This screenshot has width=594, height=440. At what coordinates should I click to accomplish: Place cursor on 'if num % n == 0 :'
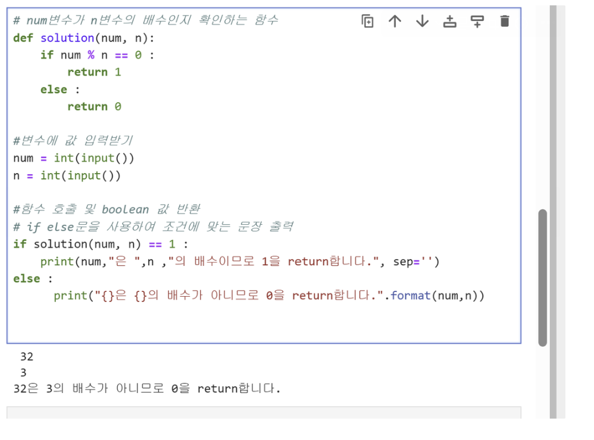click(x=98, y=55)
